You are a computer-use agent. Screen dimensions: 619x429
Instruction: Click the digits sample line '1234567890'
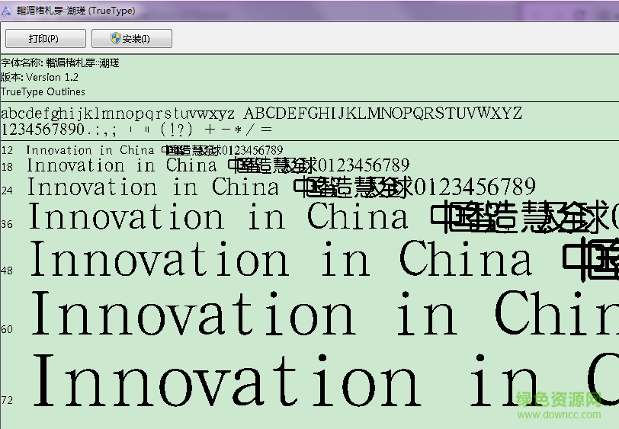[x=43, y=129]
